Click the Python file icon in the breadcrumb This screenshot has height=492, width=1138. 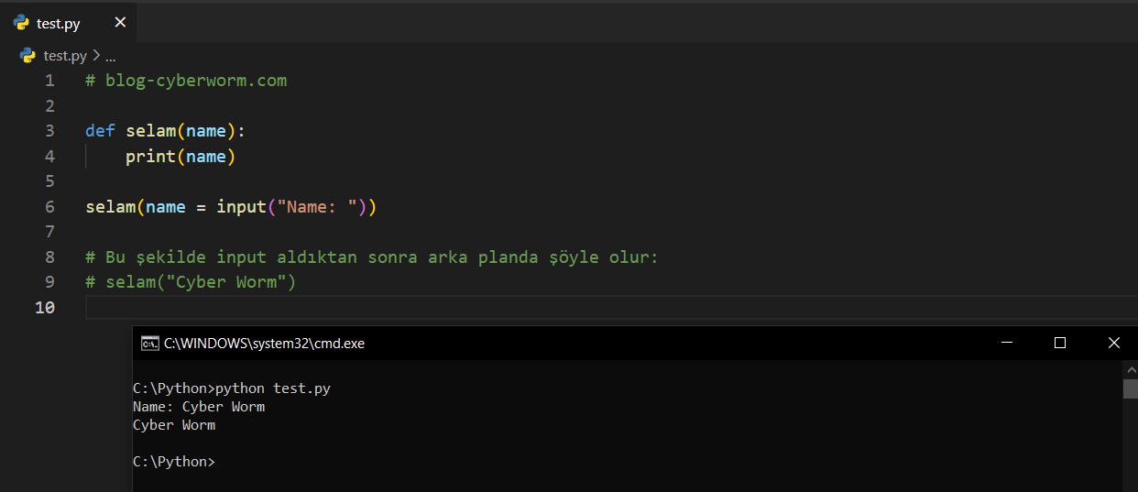pos(27,56)
